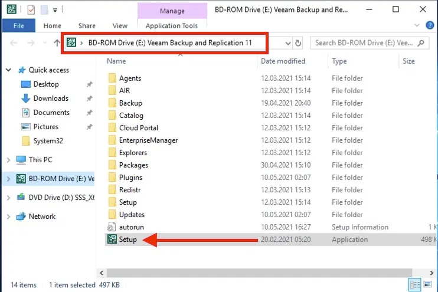Open the Backup folder icon
Image resolution: width=438 pixels, height=292 pixels.
(112, 103)
